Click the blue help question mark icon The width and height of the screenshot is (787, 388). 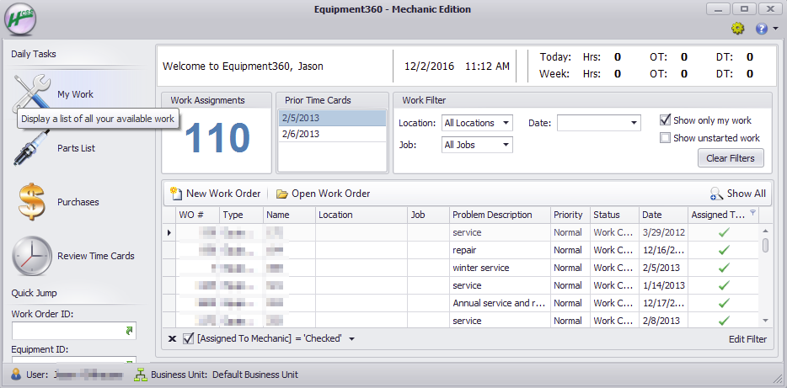(762, 29)
